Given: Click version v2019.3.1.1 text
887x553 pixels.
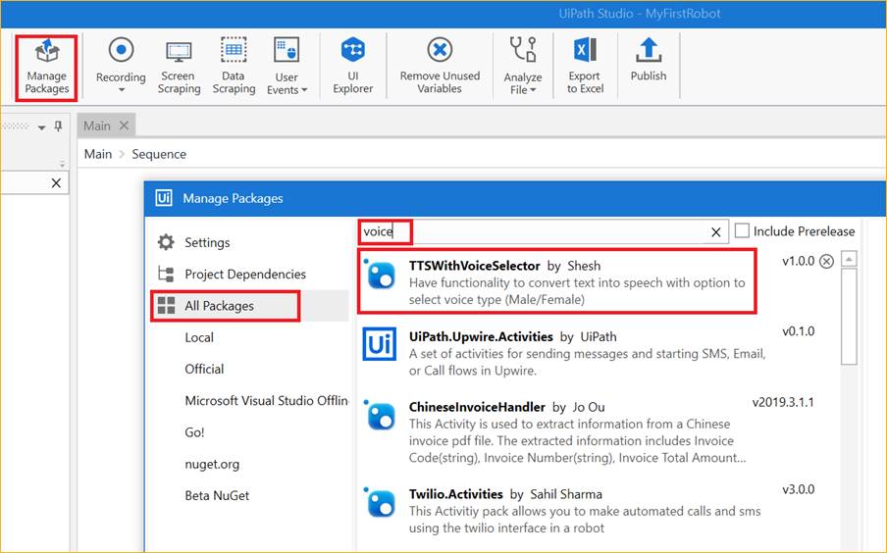Looking at the screenshot, I should [x=783, y=403].
